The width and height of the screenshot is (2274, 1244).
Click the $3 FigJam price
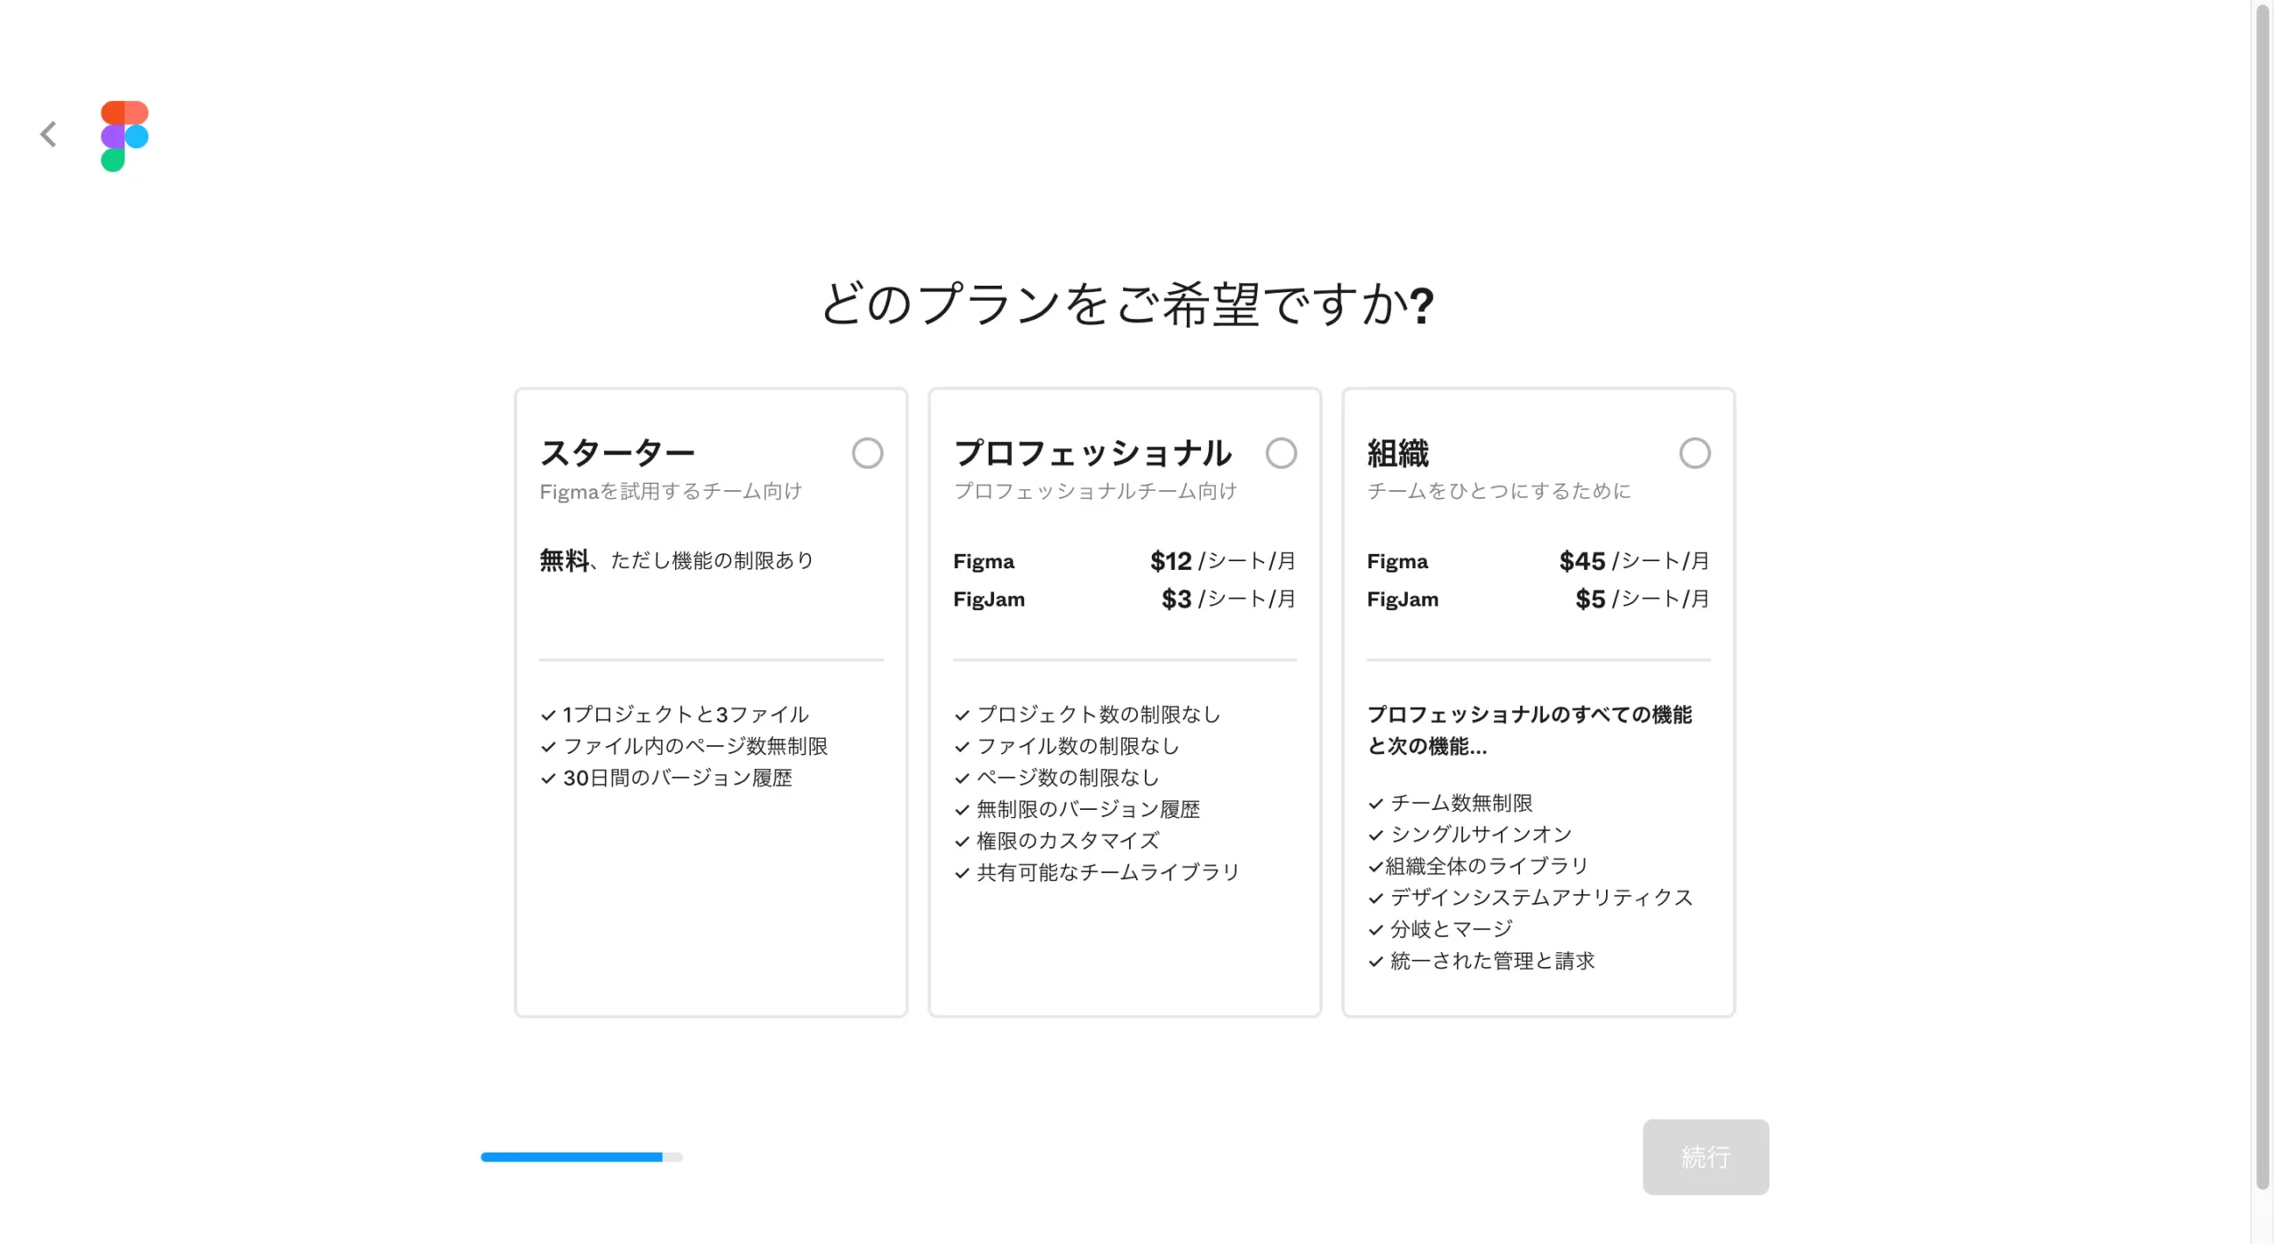1177,599
